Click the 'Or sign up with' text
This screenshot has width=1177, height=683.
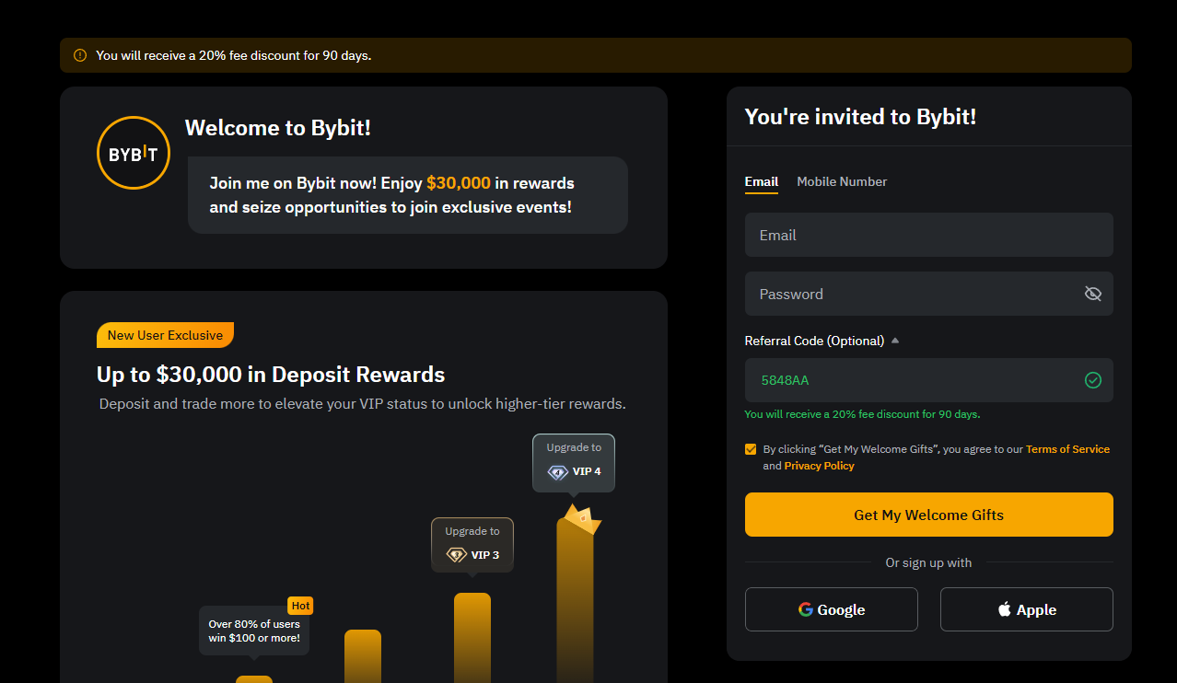point(929,562)
